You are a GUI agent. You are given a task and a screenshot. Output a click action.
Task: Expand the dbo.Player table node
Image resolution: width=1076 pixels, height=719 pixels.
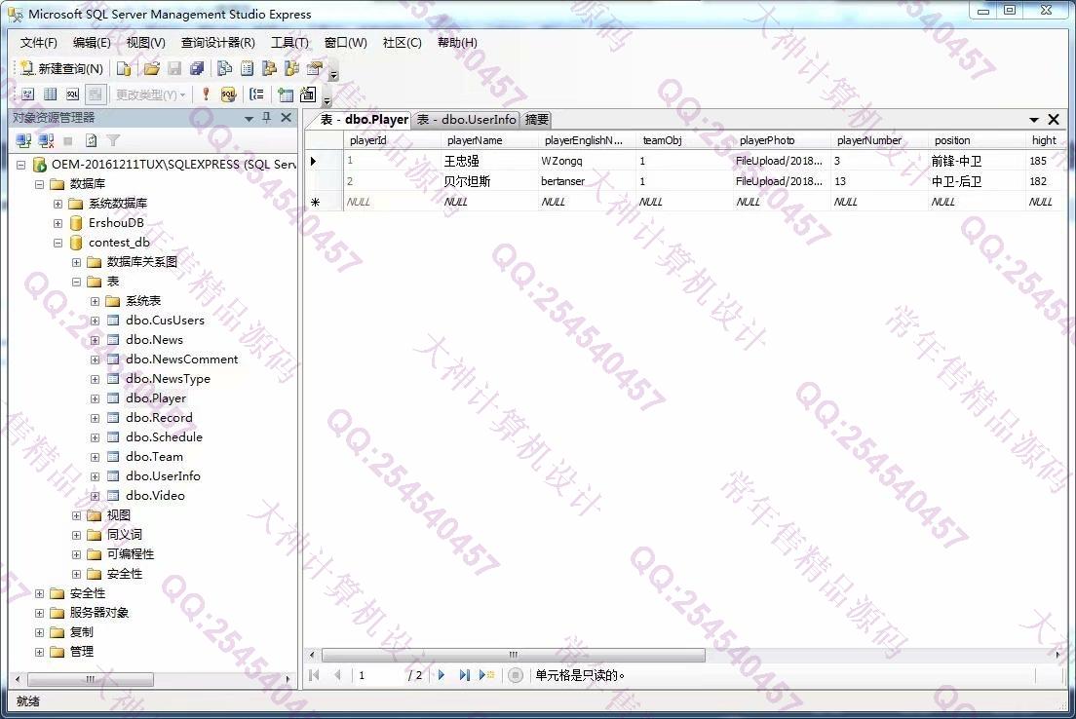(95, 398)
